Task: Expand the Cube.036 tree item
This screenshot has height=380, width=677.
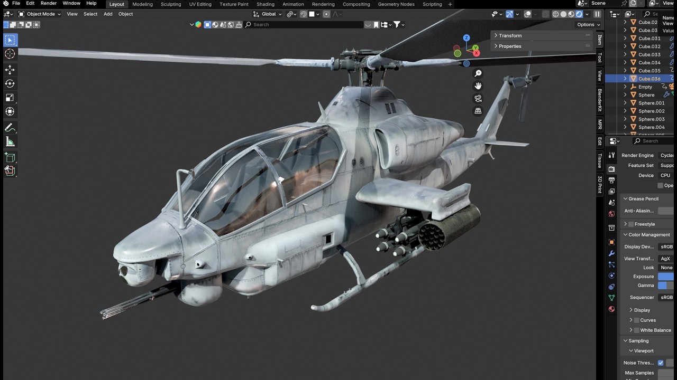Action: coord(625,79)
